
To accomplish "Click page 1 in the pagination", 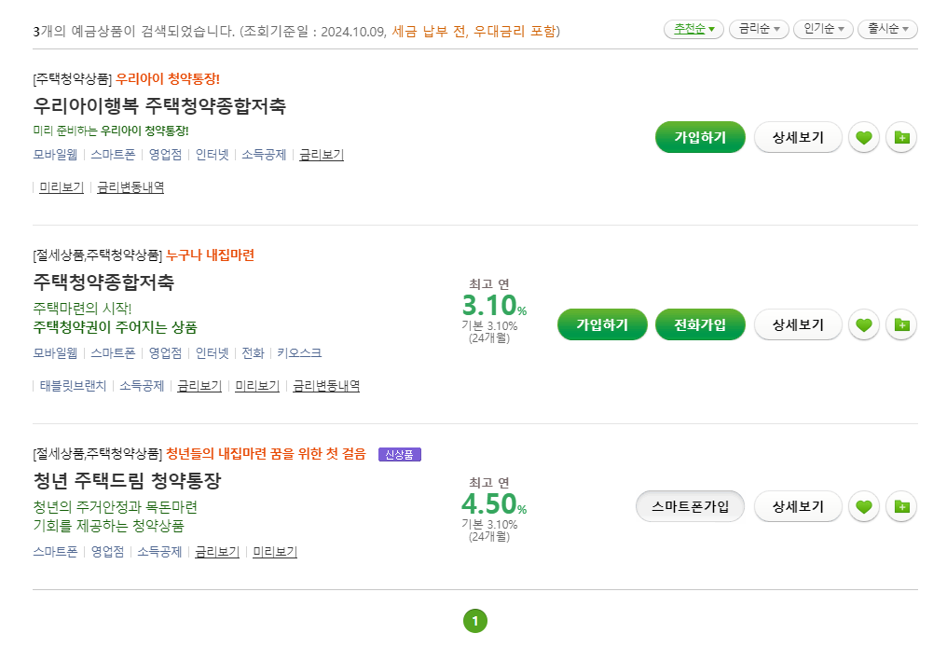I will point(476,619).
